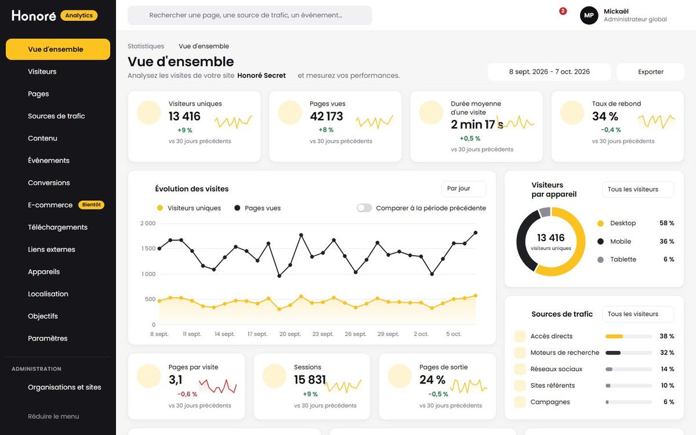This screenshot has height=435, width=696.
Task: Click the 38 % Accès directs percentage
Action: 667,336
